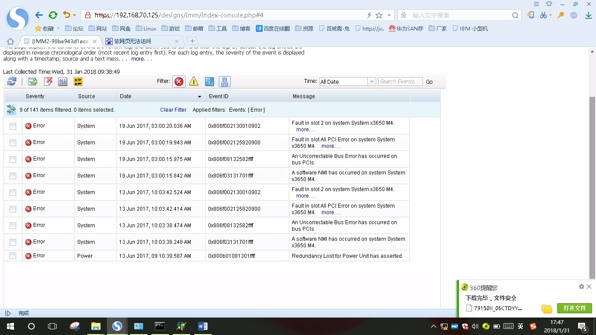Select checkbox for 19 Jun 03:00:15.842 row
The height and width of the screenshot is (335, 596).
[13, 176]
